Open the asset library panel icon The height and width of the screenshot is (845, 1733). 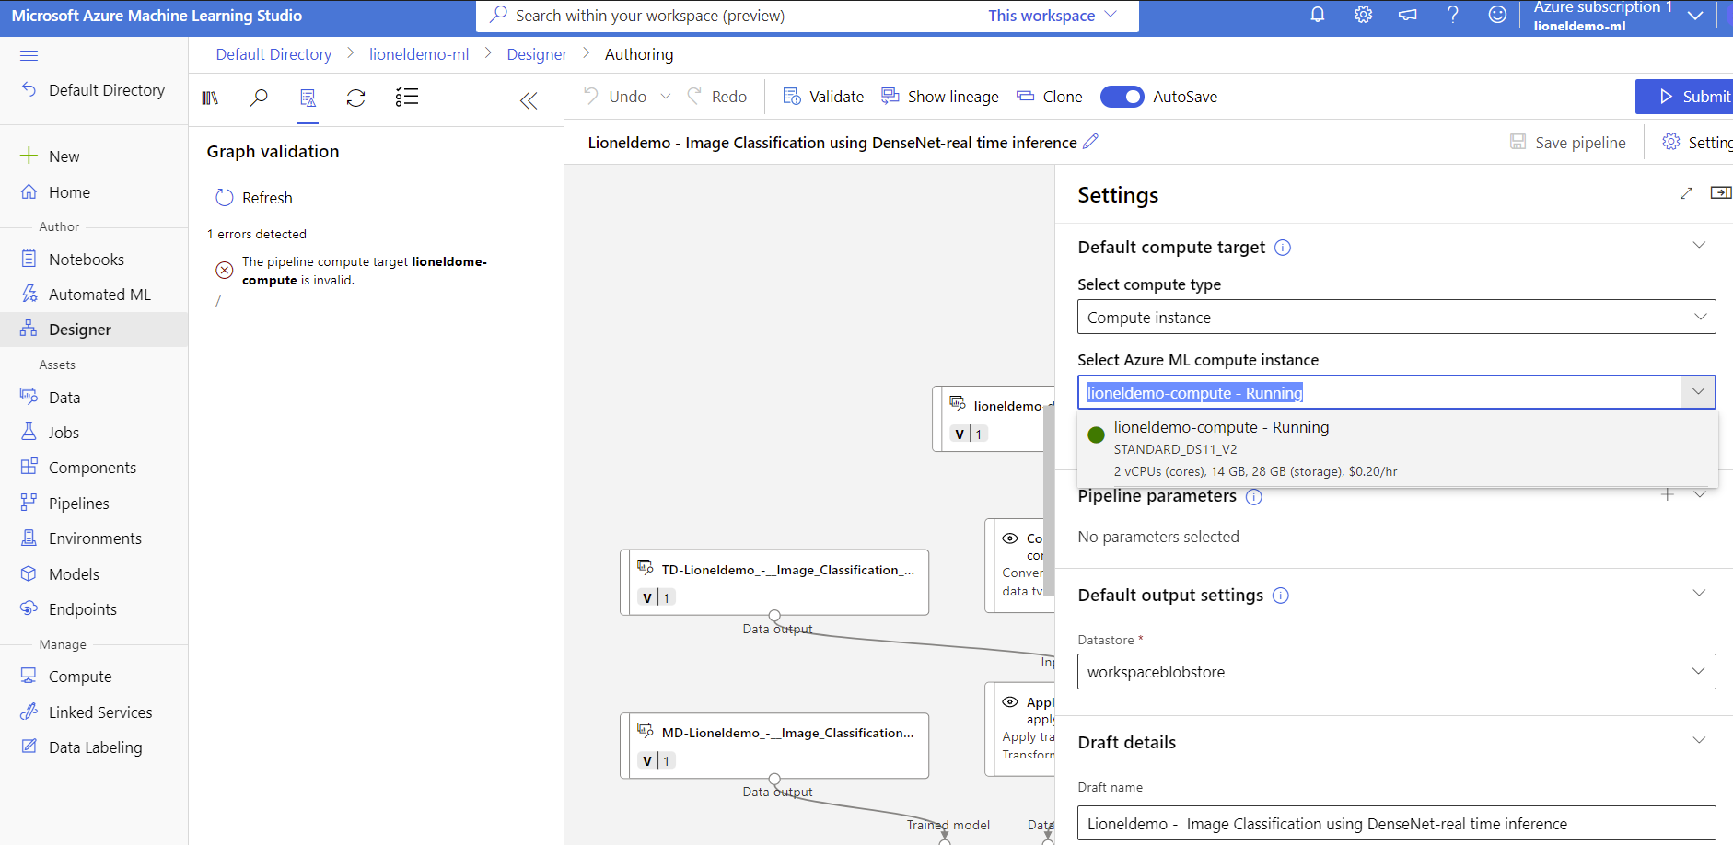(210, 98)
